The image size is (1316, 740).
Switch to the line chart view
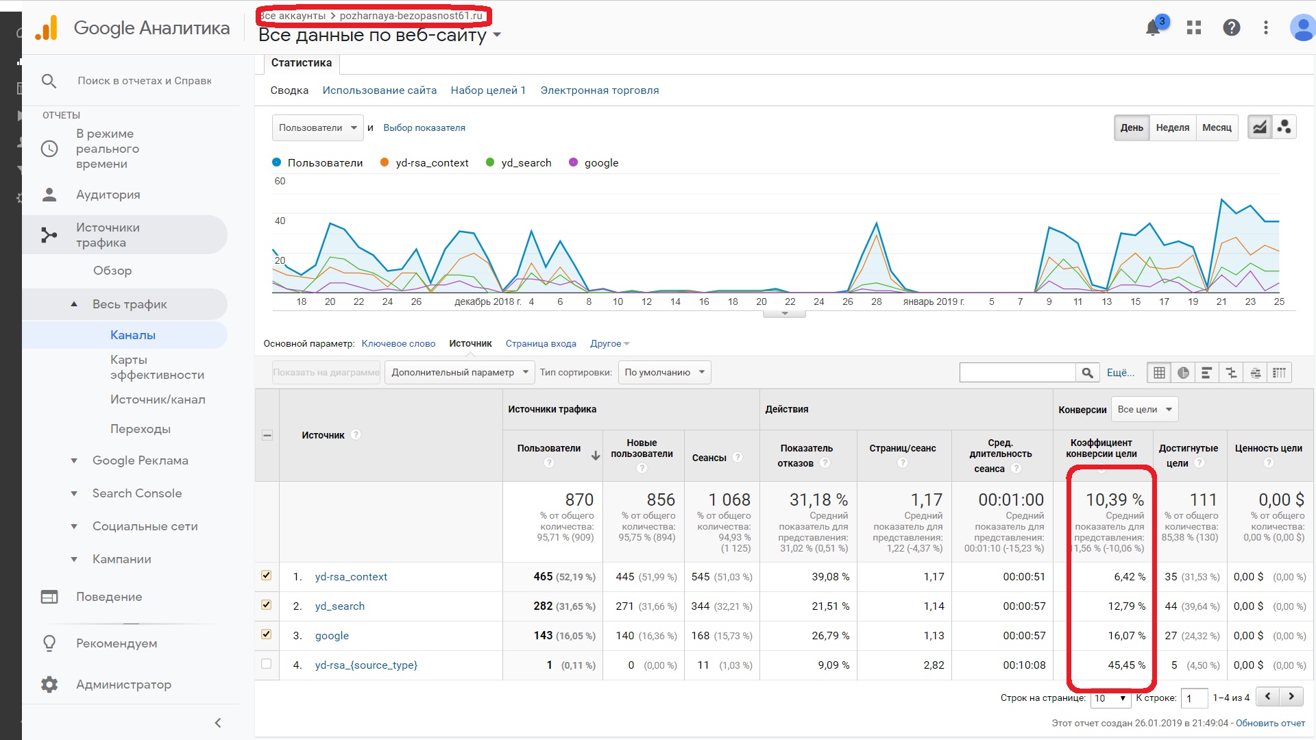pyautogui.click(x=1260, y=127)
